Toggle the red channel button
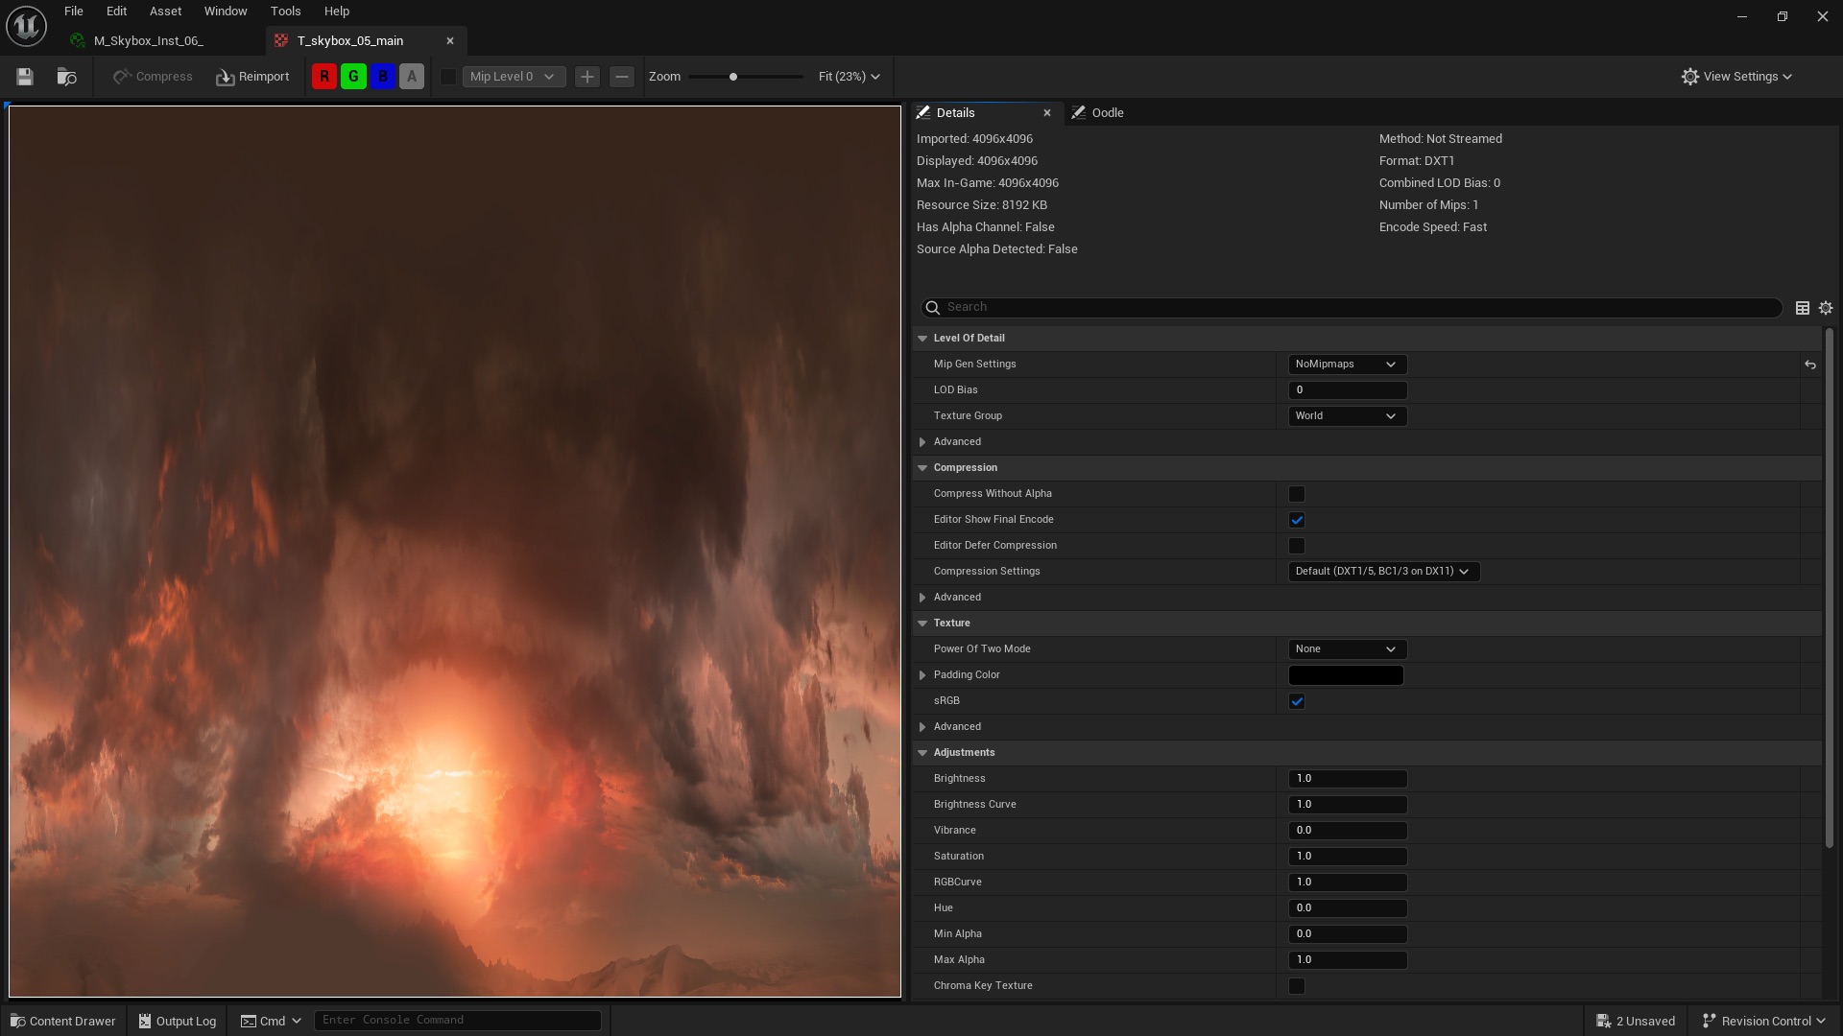 [x=324, y=77]
